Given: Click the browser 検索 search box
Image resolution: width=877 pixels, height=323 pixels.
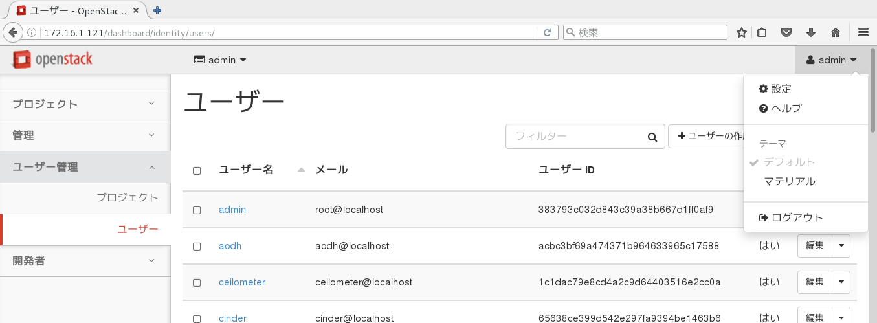Looking at the screenshot, I should click(x=645, y=32).
